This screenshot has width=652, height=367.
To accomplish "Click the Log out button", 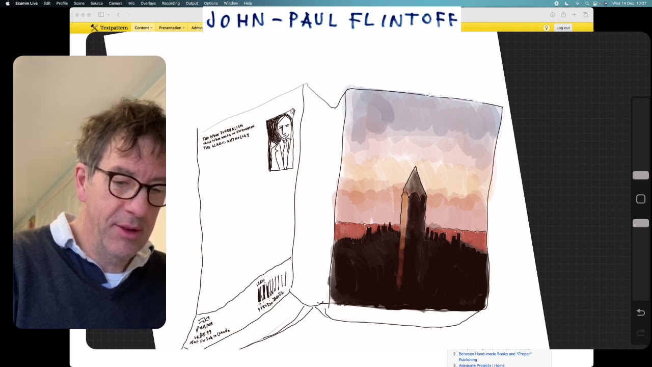I will (x=563, y=28).
